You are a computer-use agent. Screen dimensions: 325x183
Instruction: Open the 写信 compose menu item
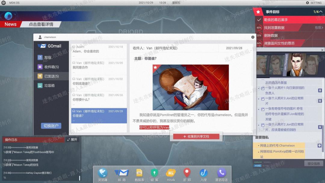click(51, 57)
